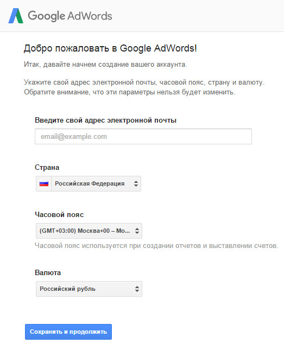Click the Часовой пояс field label
Viewport: 284px width, 350px height.
(59, 214)
